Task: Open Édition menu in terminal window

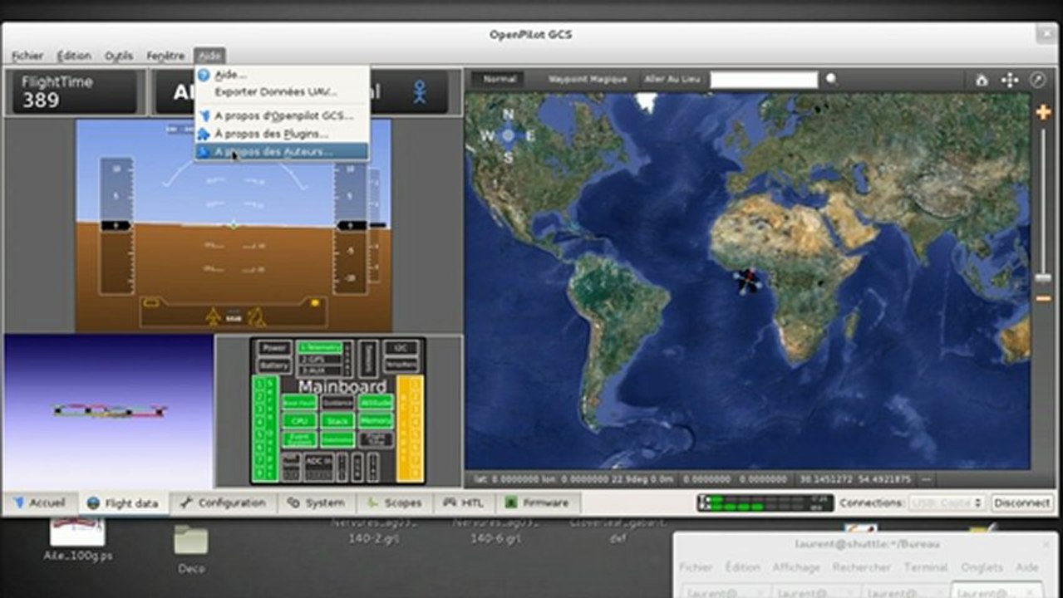Action: [742, 567]
